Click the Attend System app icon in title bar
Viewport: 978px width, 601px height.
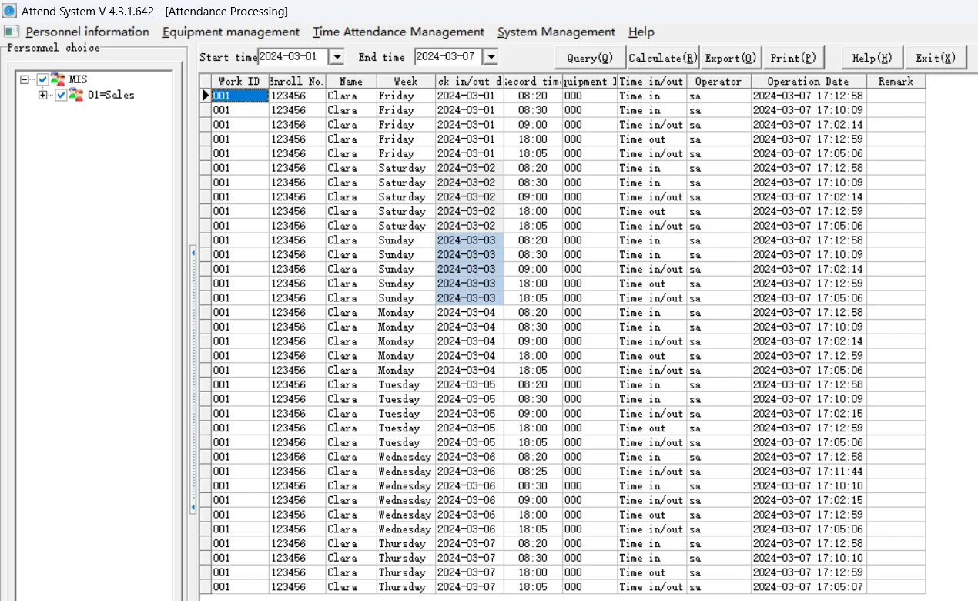coord(9,11)
